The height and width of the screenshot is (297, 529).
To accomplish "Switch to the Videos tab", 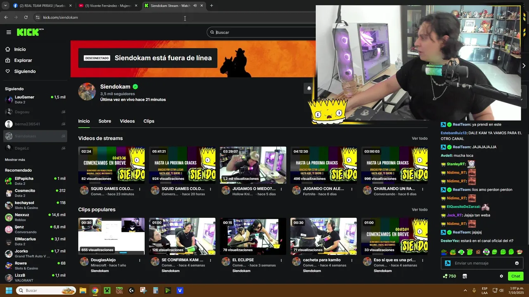I will point(127,121).
